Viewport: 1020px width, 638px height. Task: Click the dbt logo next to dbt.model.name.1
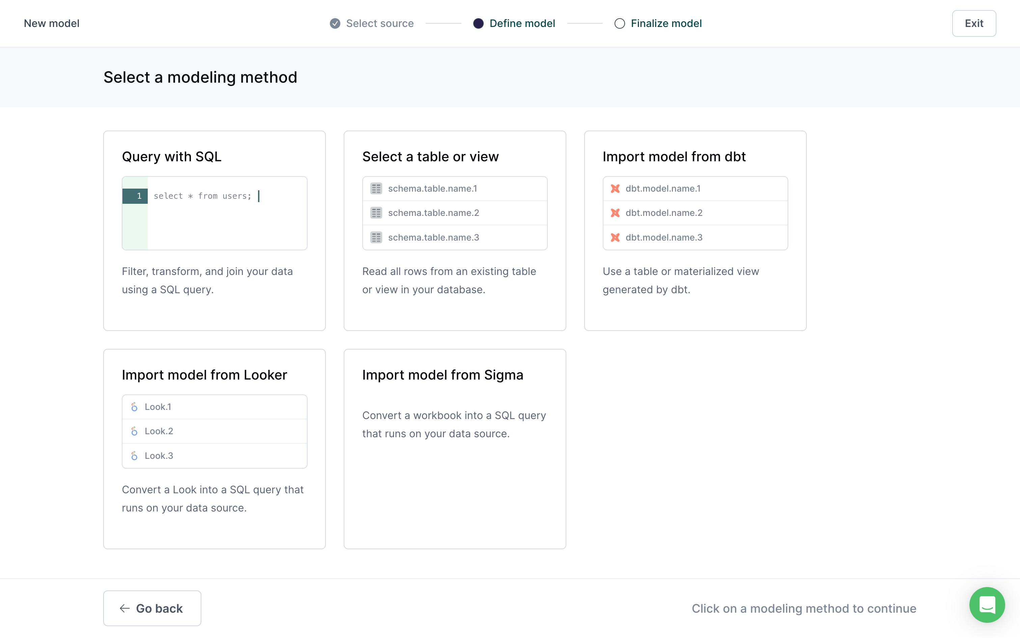[x=616, y=189]
